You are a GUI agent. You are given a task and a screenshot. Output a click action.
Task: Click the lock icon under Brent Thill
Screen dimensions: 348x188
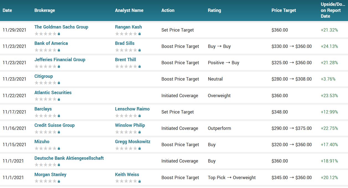coord(140,66)
